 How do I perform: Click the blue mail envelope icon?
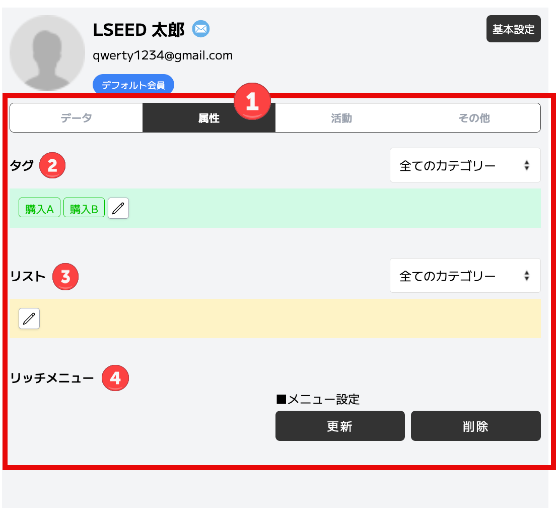coord(201,29)
